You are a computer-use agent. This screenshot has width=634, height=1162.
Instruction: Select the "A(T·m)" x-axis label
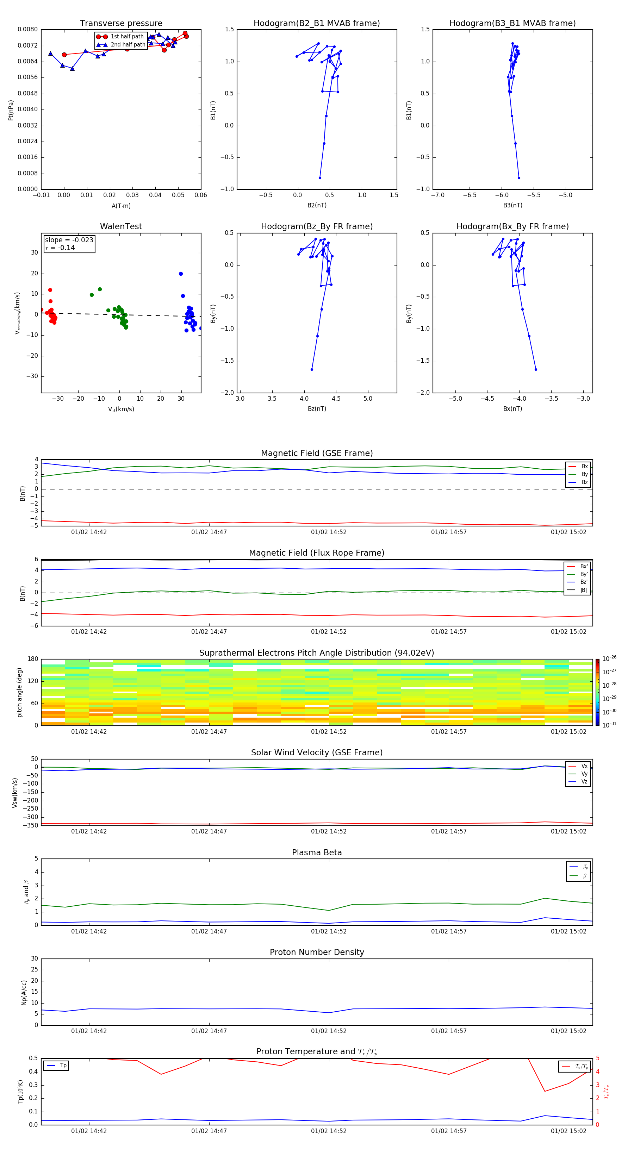(x=121, y=206)
